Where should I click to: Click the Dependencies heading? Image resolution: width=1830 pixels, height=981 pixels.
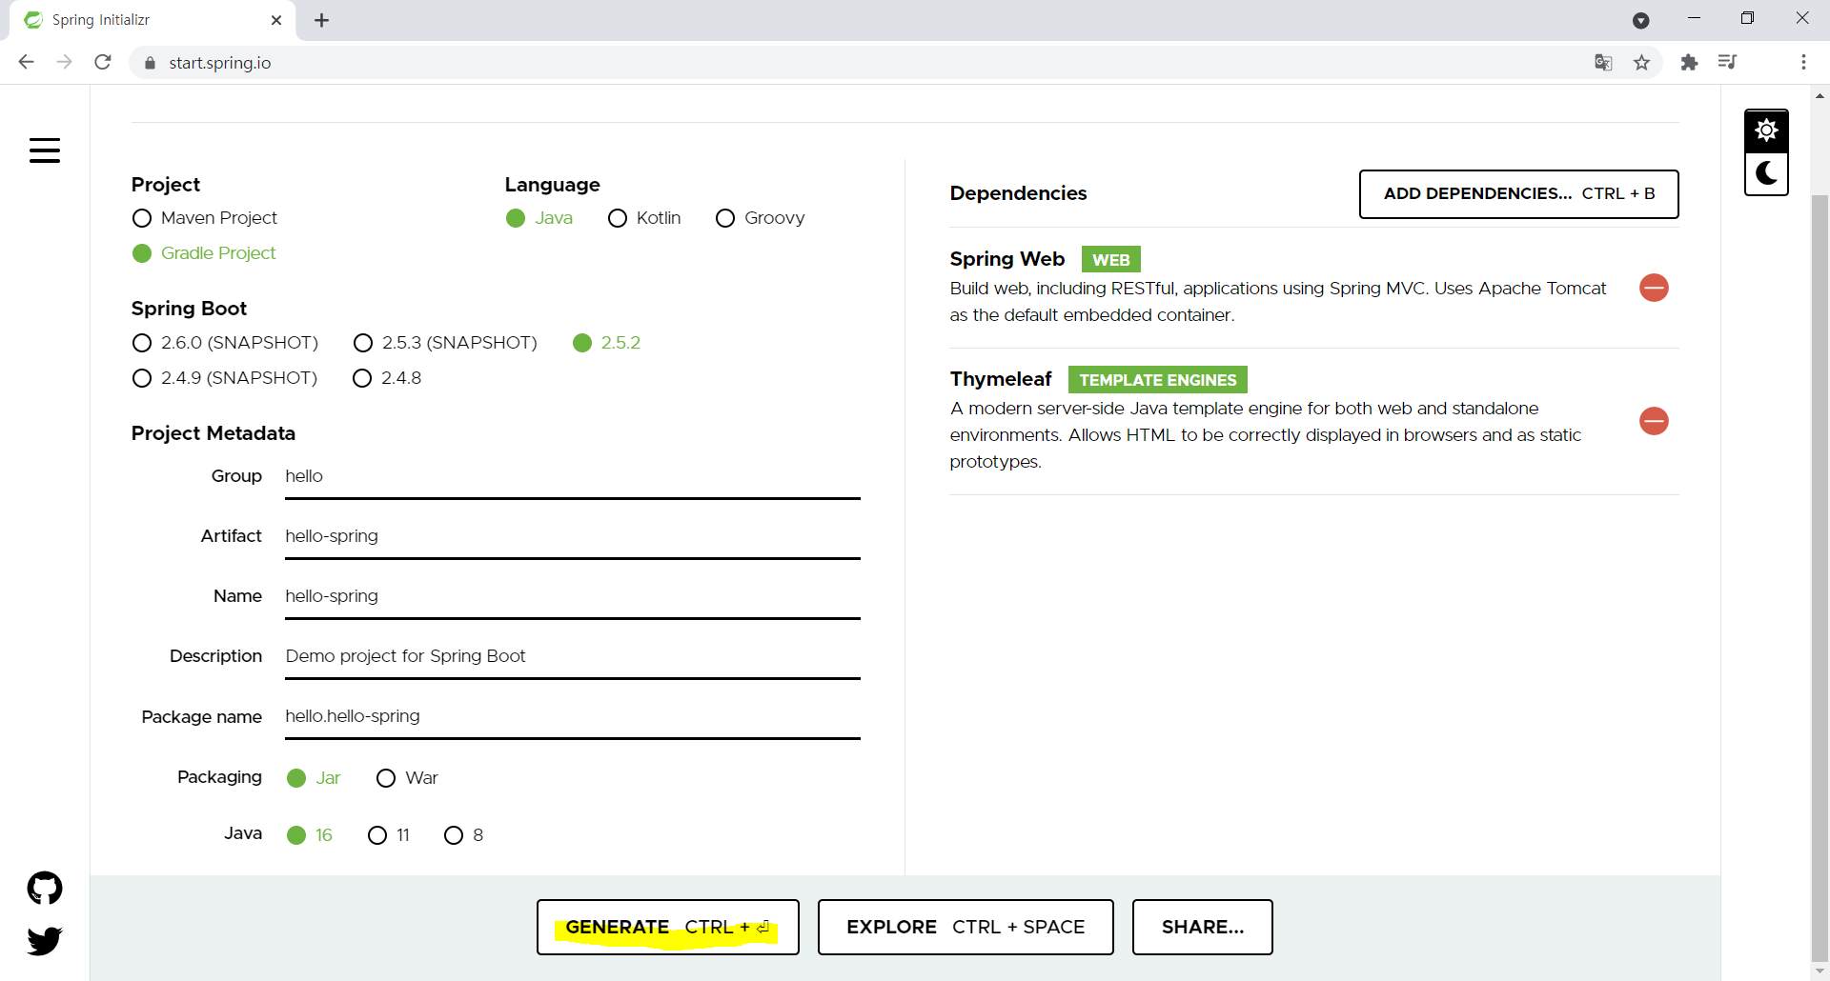point(1018,193)
